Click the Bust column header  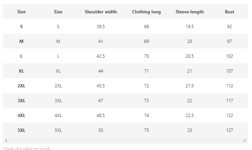tap(229, 12)
